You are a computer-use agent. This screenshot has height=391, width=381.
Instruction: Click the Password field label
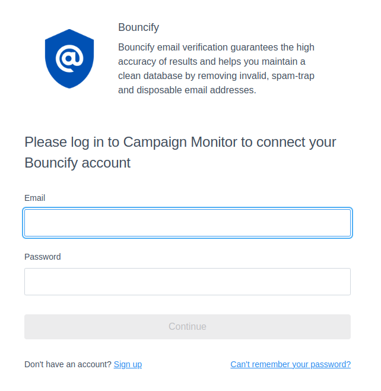(x=43, y=257)
